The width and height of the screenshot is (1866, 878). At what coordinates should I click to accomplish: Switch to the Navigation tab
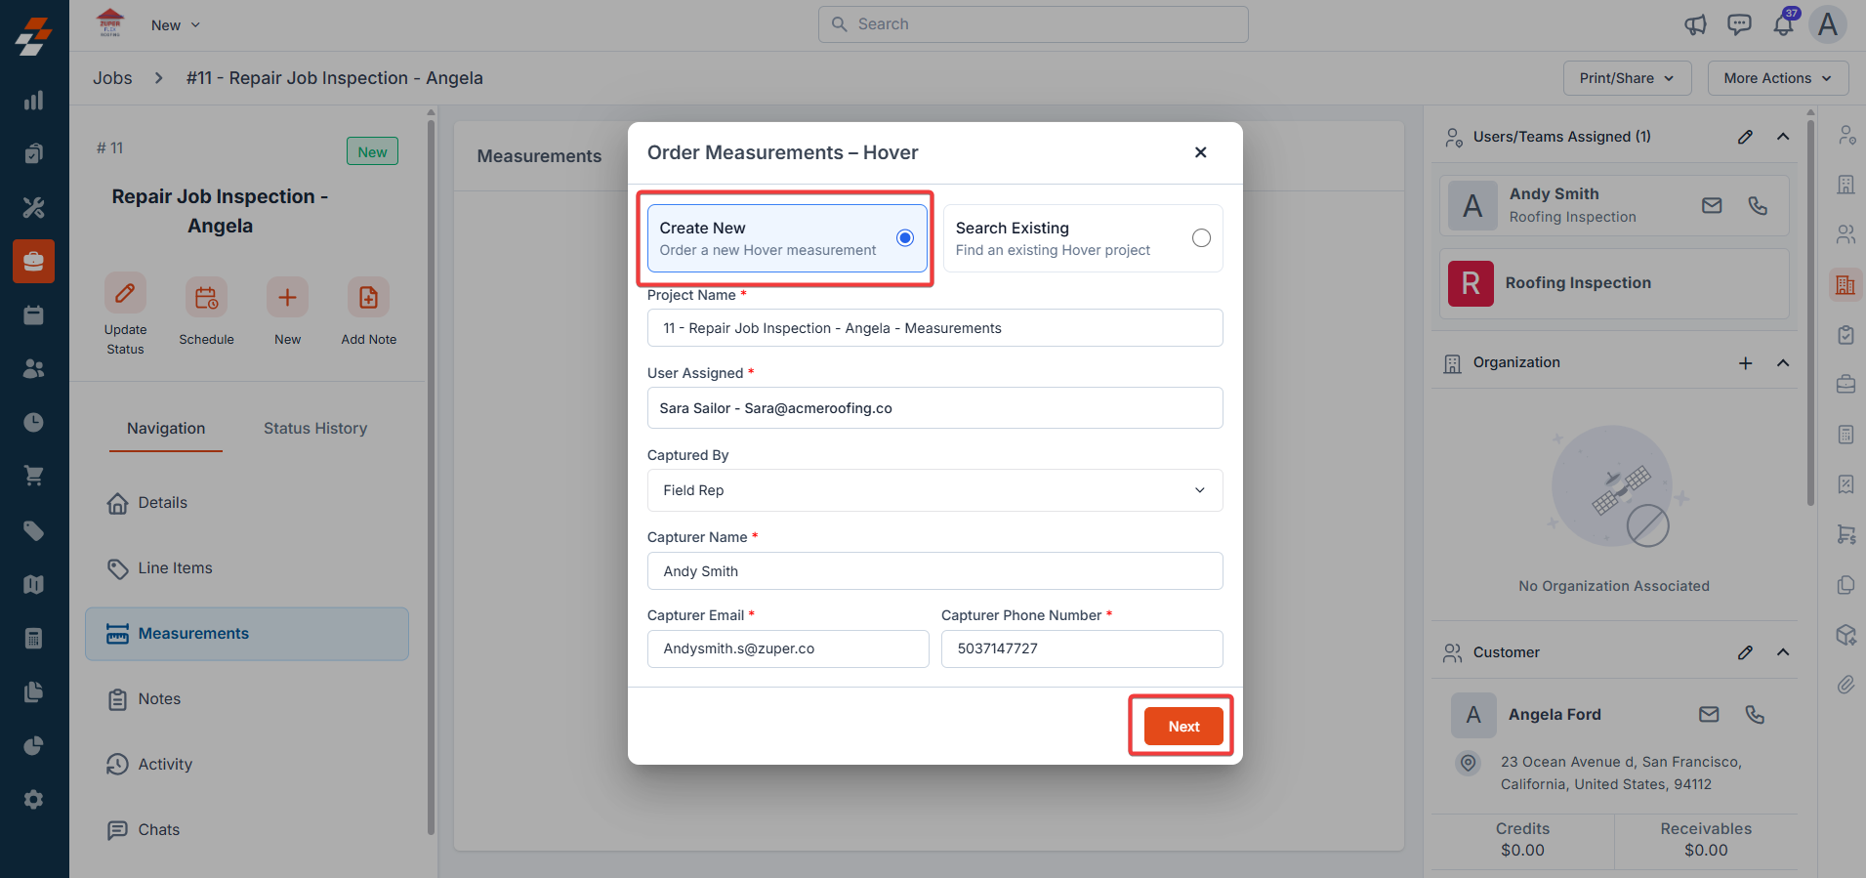166,428
